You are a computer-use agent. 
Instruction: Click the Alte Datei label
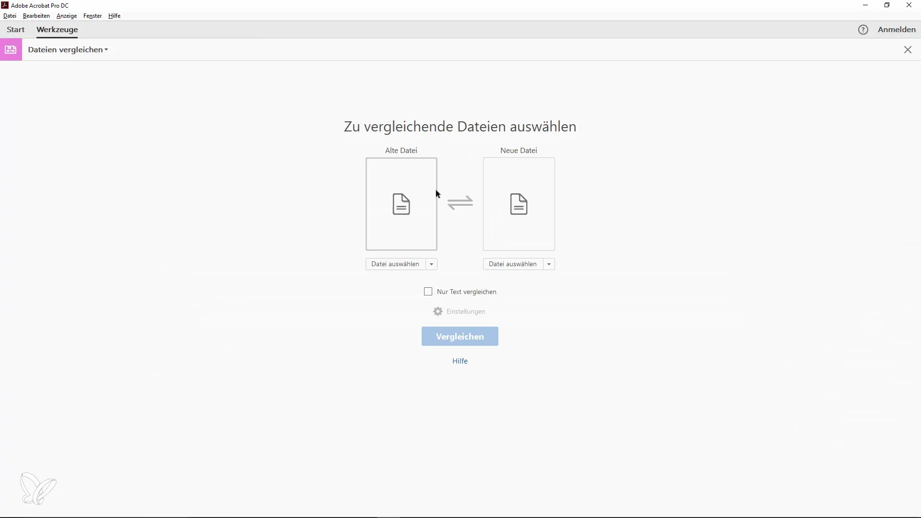tap(401, 151)
